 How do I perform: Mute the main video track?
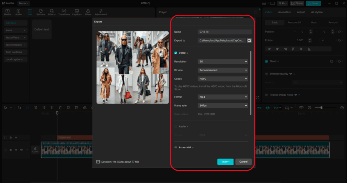pos(21,150)
